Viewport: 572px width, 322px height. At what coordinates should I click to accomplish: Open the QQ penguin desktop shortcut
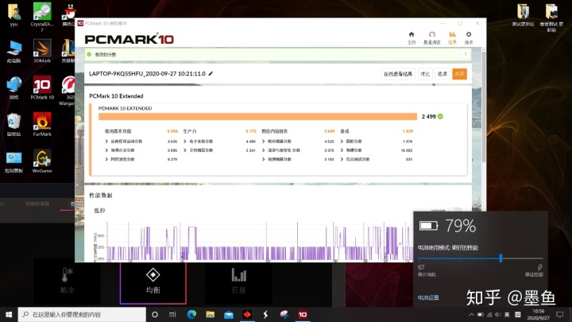69,15
